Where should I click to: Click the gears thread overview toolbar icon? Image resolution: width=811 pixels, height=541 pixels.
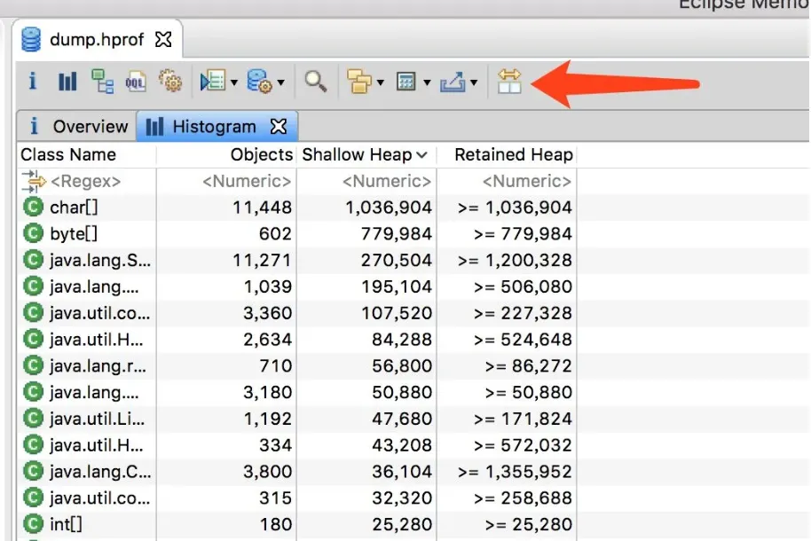(x=170, y=82)
